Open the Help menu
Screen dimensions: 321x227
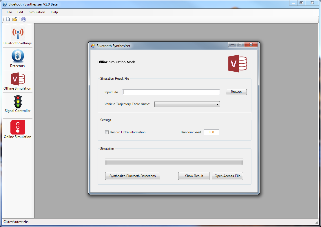click(x=54, y=12)
